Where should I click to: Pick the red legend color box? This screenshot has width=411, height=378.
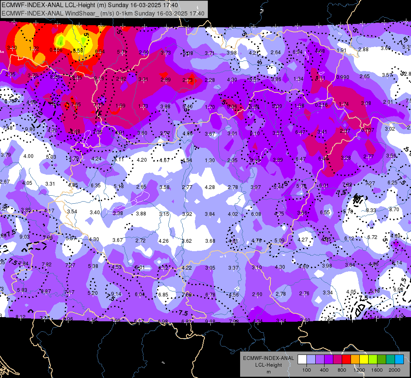click(346, 360)
